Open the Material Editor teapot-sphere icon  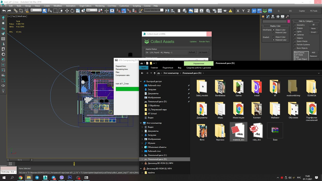point(208,11)
